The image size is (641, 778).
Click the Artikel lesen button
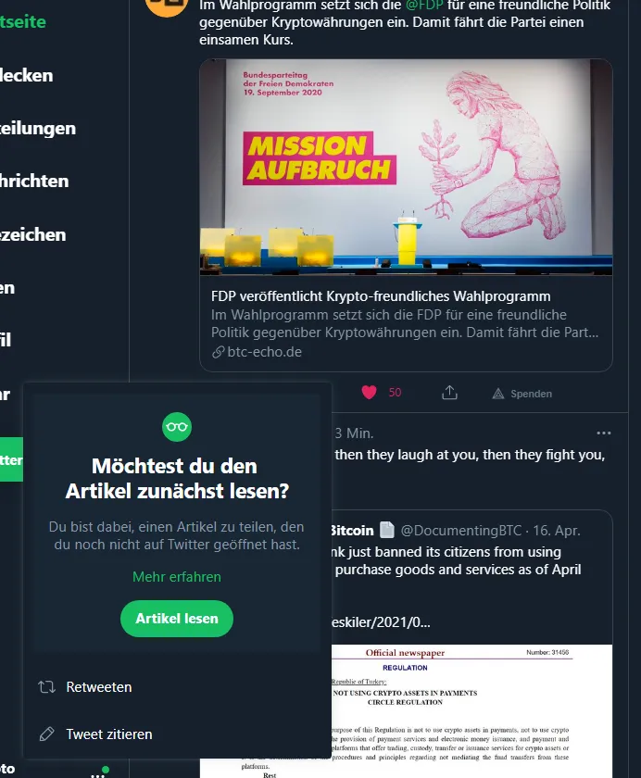tap(177, 619)
